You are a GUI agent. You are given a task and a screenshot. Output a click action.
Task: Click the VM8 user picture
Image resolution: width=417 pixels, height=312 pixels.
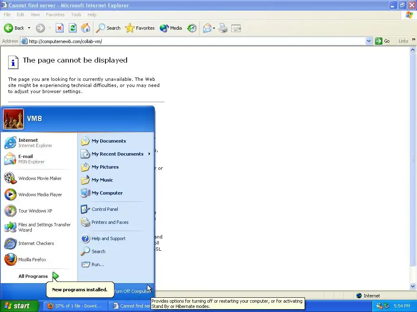(x=13, y=119)
